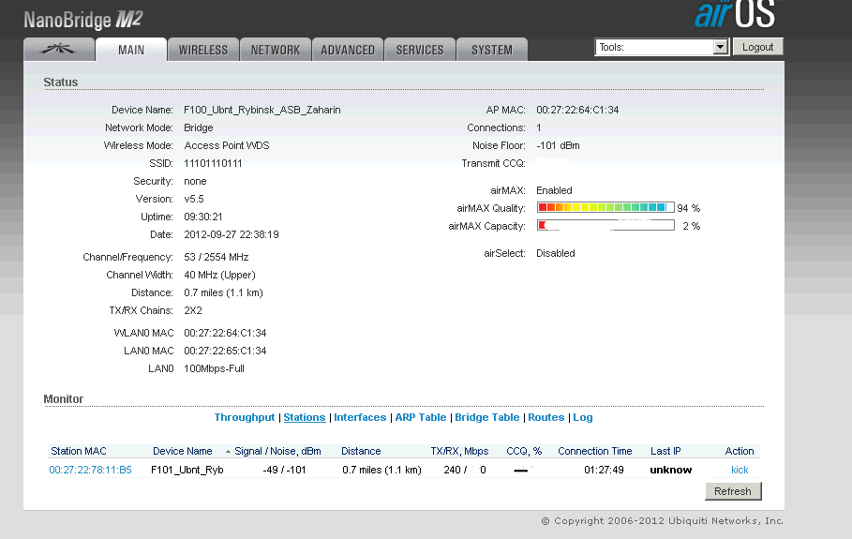
Task: Click LAN0 MAC 00:27:22:65:C1:34
Action: (x=225, y=351)
